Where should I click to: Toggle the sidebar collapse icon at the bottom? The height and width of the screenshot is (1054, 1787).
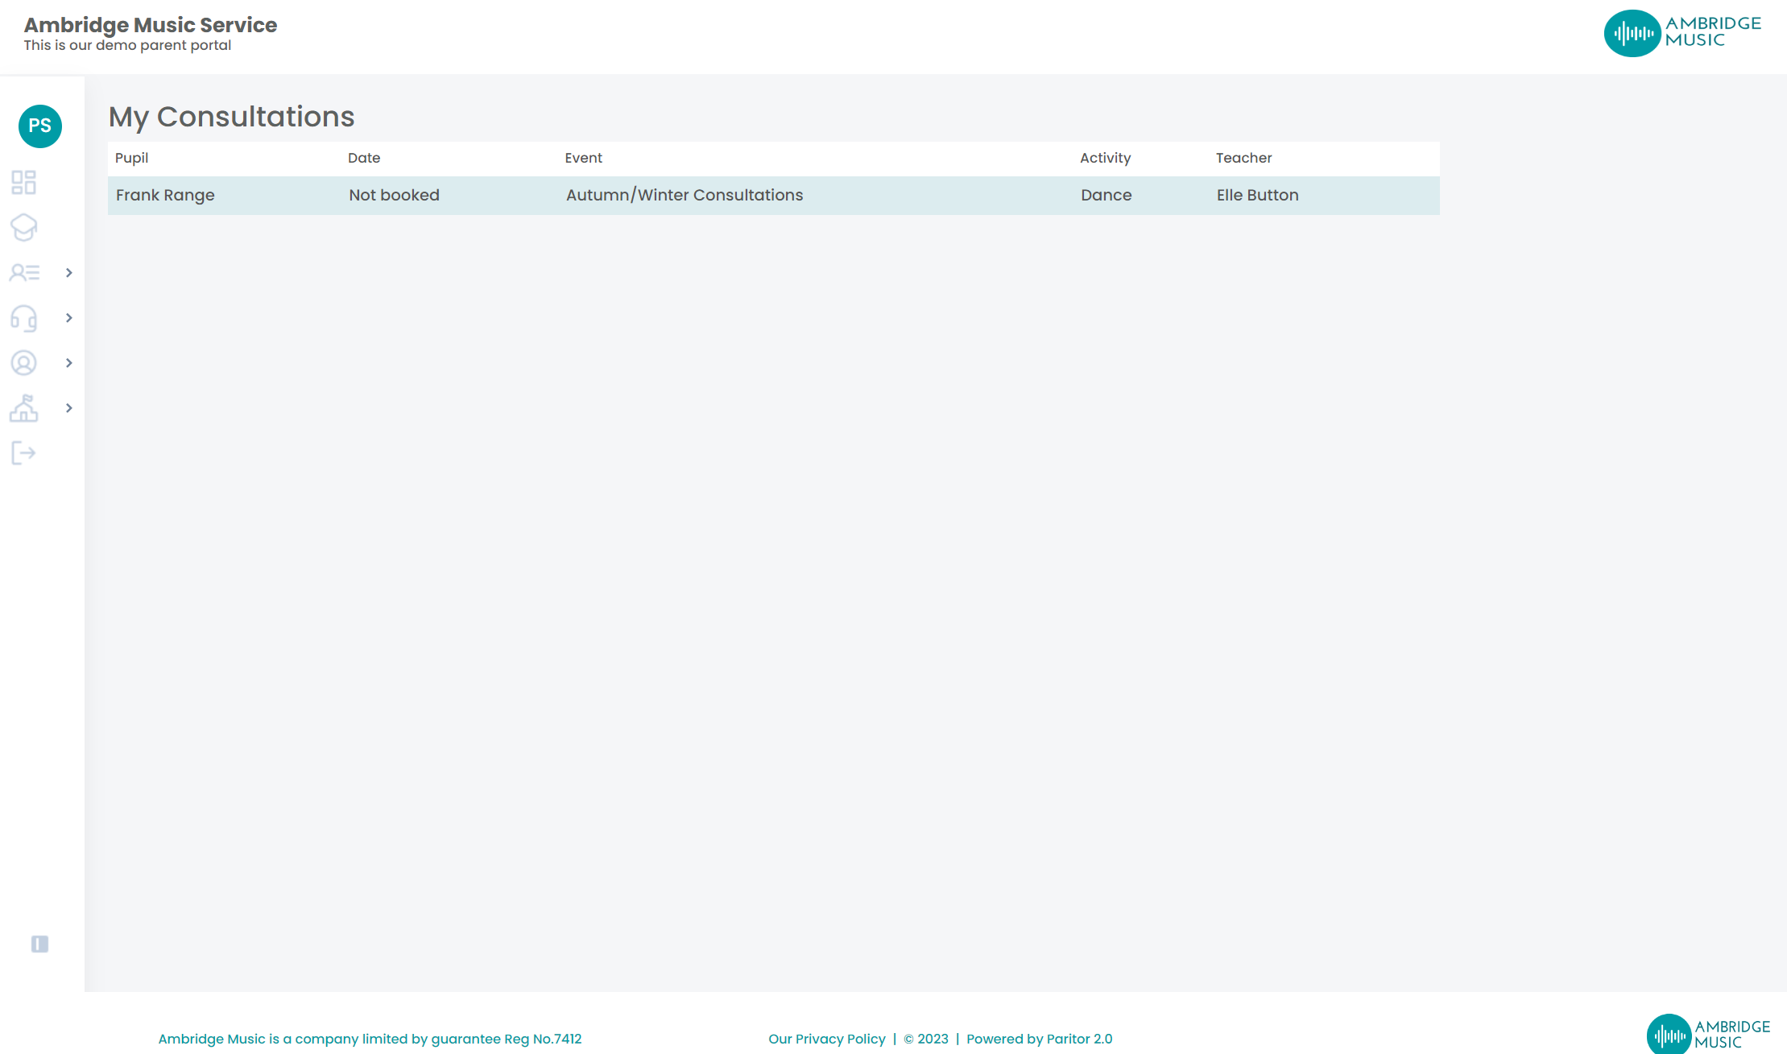pos(39,944)
